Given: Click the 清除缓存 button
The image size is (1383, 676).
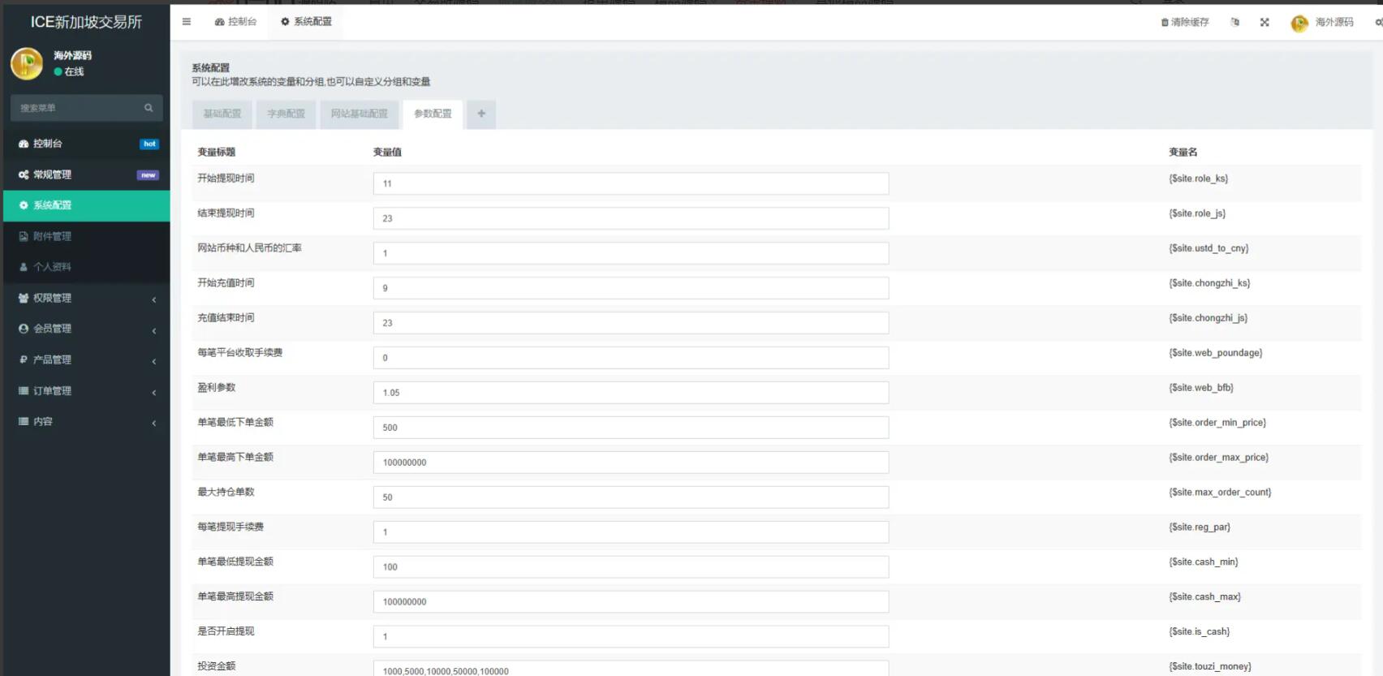Looking at the screenshot, I should point(1185,23).
